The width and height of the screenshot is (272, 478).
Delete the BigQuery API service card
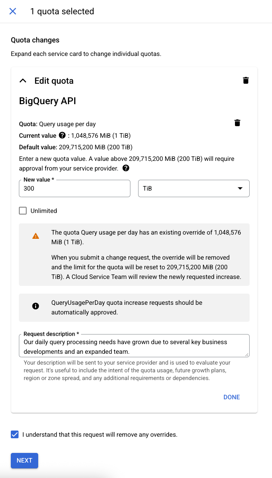click(x=246, y=80)
